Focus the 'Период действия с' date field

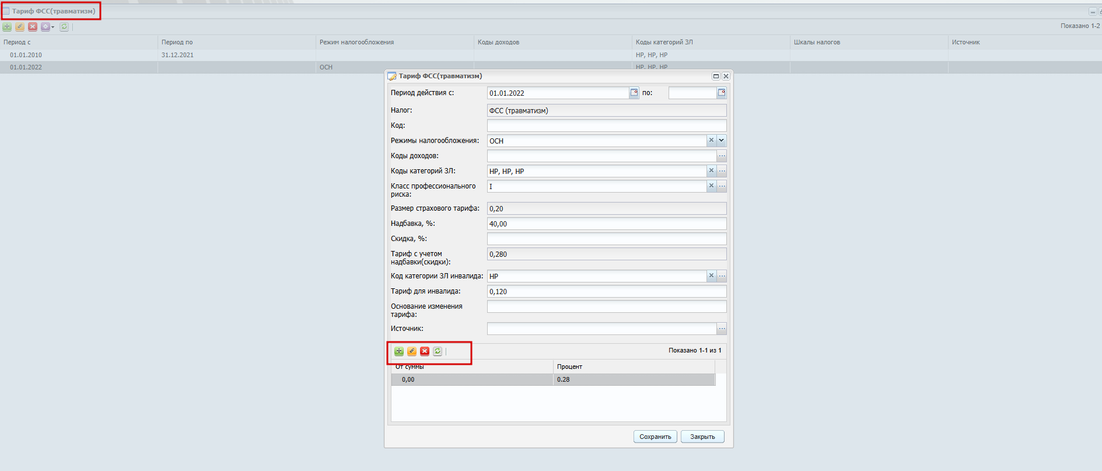558,93
